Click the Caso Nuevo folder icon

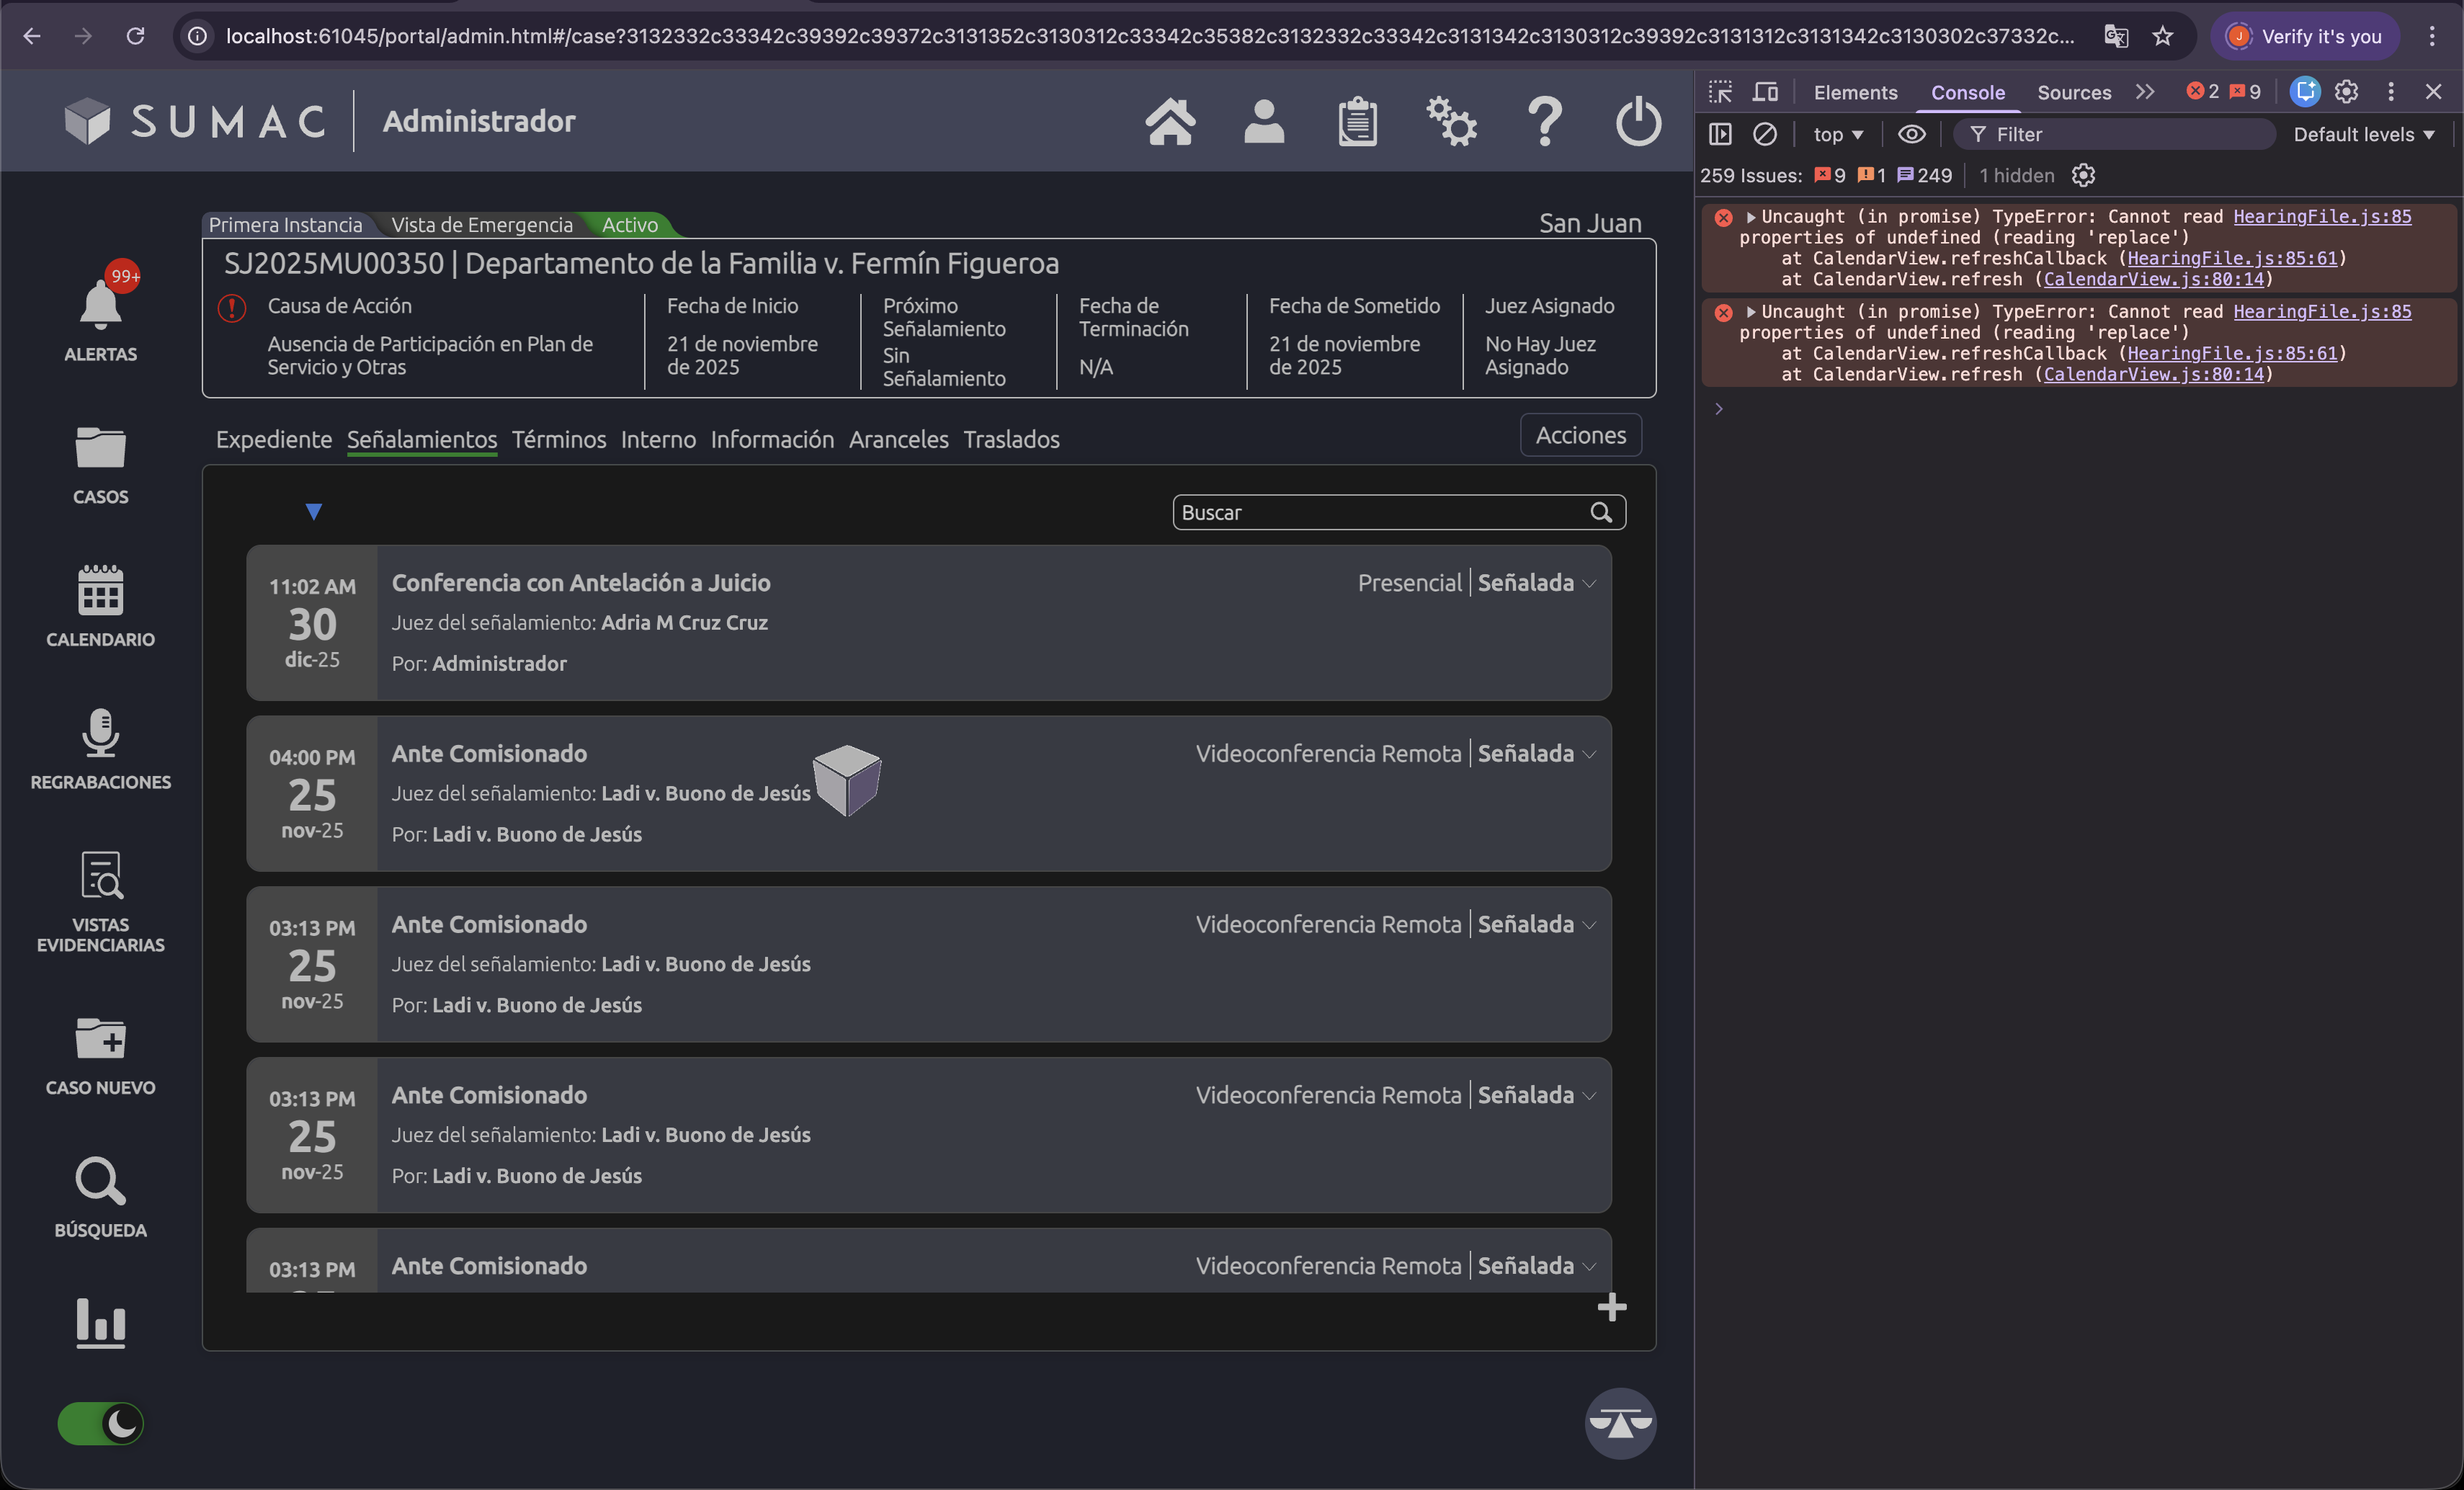click(100, 1039)
